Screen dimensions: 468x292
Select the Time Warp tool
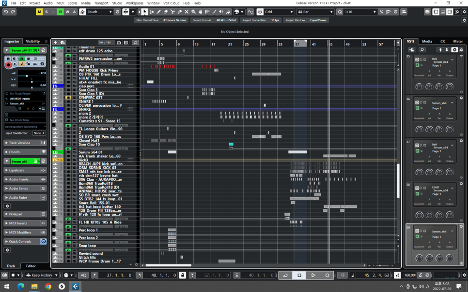point(207,12)
